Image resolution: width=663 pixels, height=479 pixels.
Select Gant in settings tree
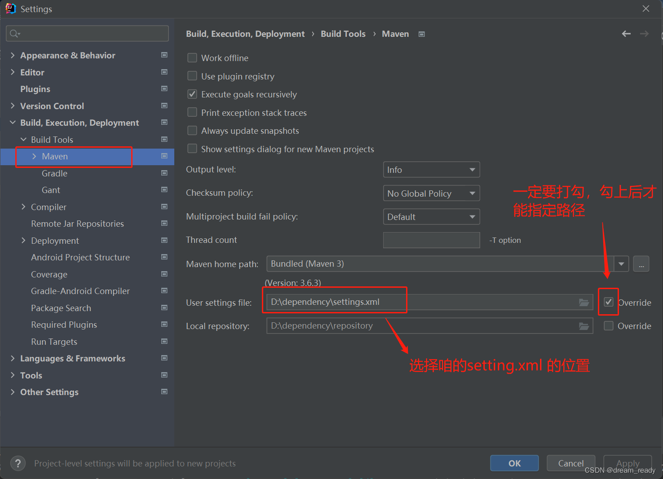point(51,190)
